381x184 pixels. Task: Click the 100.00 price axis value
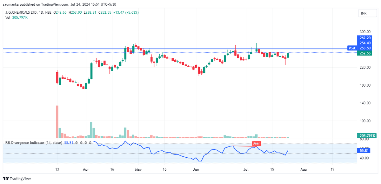(365, 121)
